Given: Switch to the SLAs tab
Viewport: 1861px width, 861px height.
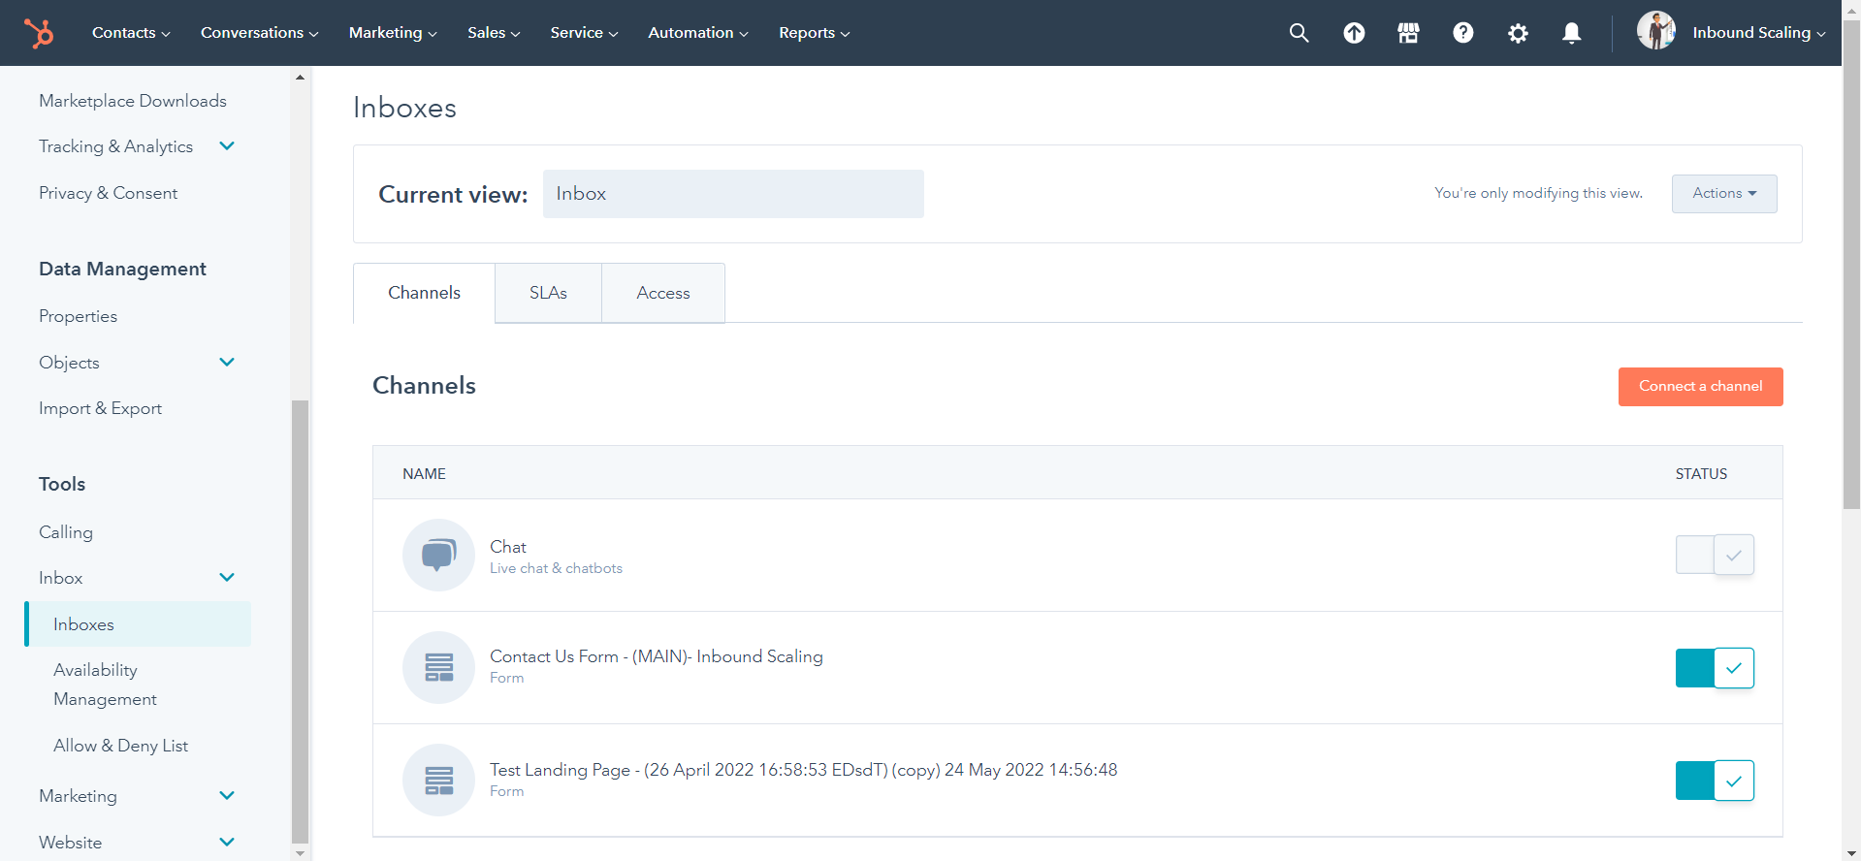Looking at the screenshot, I should tap(548, 293).
